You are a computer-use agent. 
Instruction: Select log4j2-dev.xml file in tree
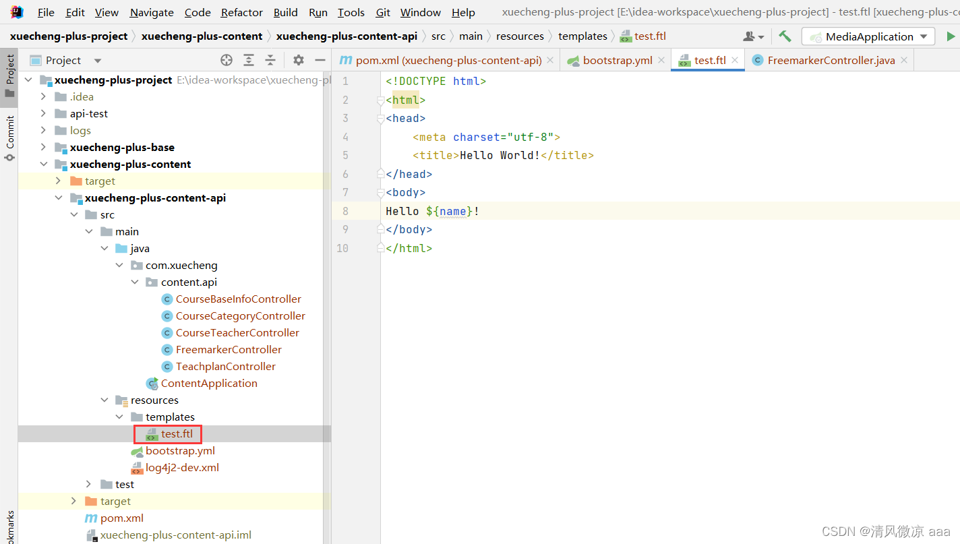click(182, 468)
